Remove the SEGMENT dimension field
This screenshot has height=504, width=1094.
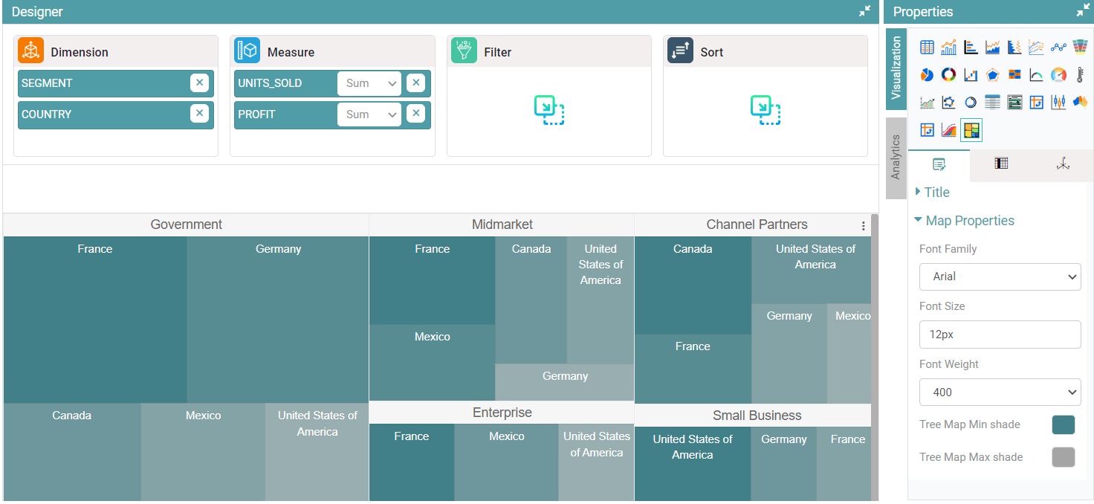coord(199,83)
